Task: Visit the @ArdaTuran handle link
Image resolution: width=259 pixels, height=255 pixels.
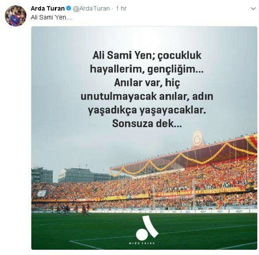Action: coord(91,8)
